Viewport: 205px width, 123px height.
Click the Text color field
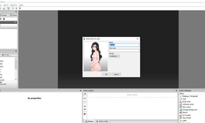tap(124, 51)
